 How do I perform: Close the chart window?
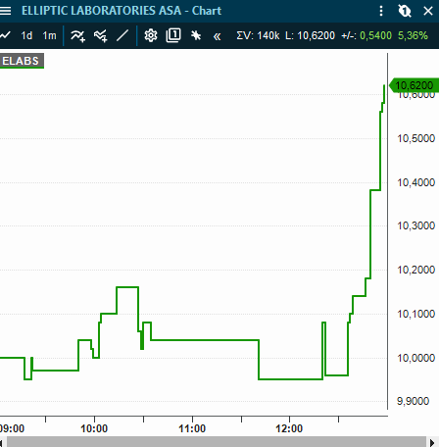click(x=428, y=11)
